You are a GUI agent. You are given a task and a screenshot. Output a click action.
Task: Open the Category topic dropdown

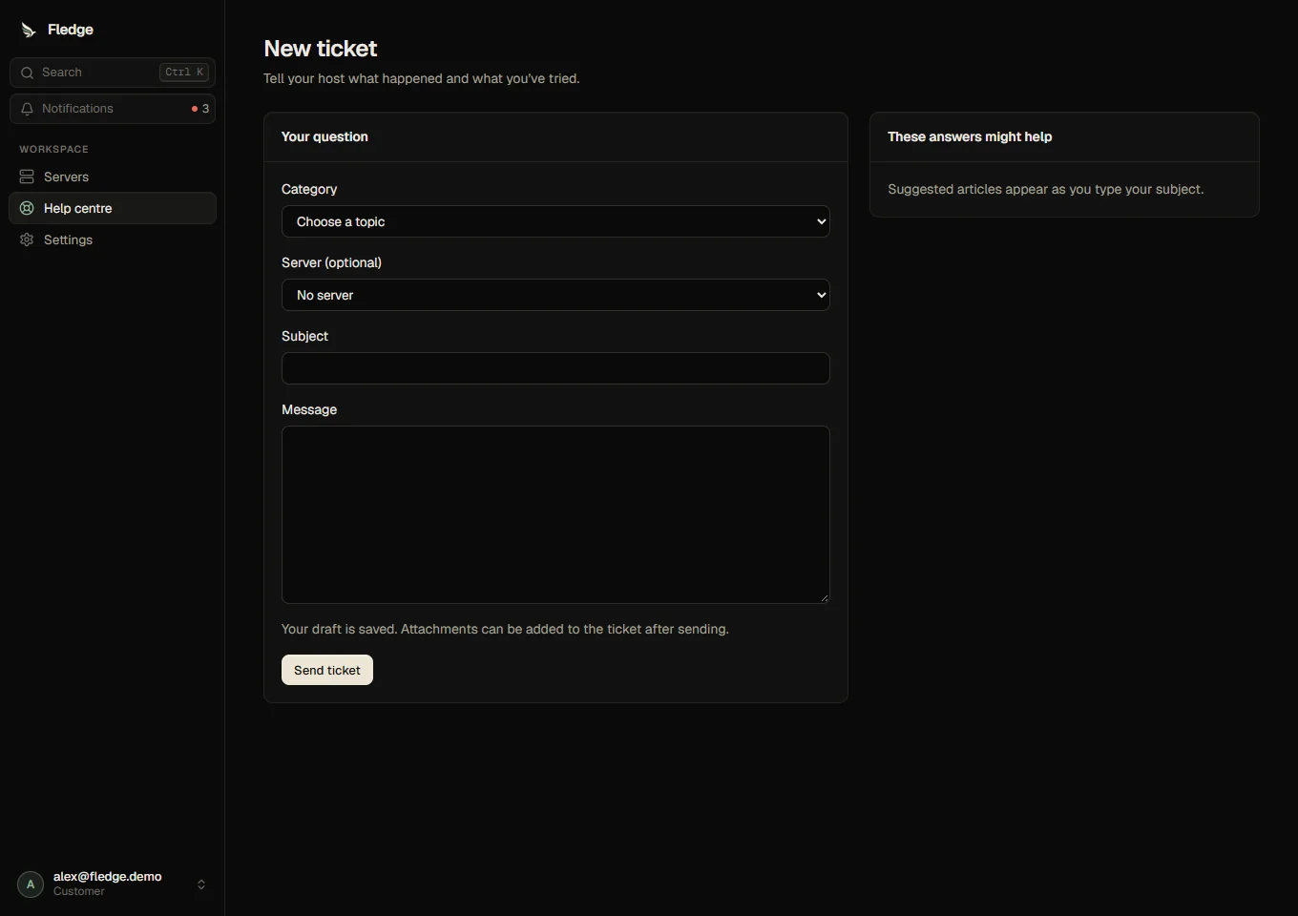point(555,221)
